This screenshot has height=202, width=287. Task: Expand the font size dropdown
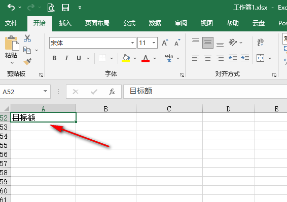point(154,43)
